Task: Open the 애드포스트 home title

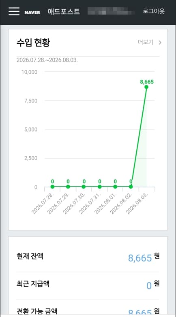Action: (64, 11)
